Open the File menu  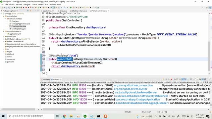point(2,5)
